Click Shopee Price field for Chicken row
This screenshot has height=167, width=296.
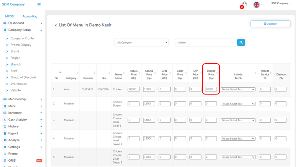click(x=211, y=89)
